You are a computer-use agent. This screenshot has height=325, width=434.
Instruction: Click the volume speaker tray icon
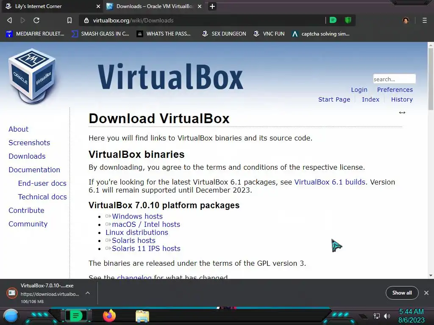(x=387, y=316)
